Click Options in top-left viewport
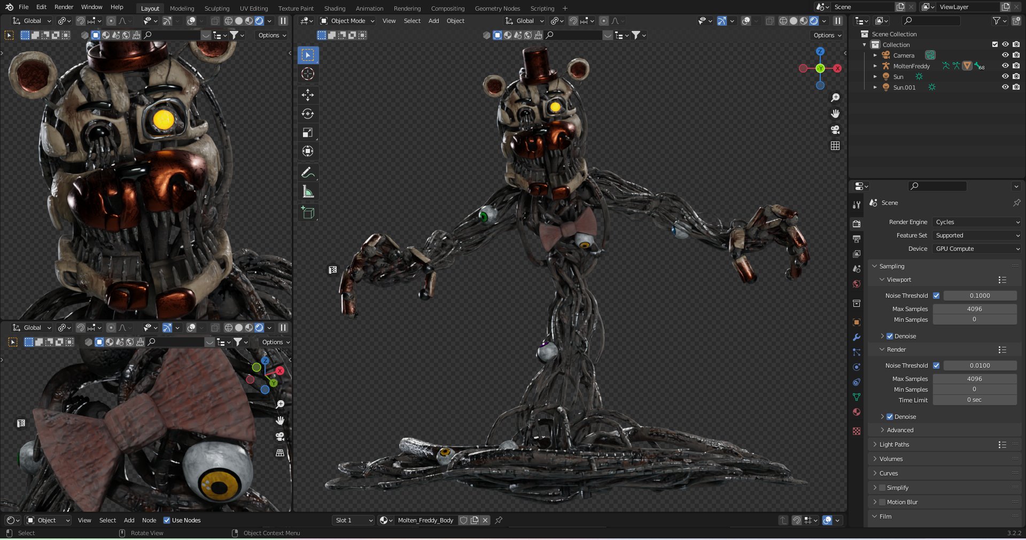 pyautogui.click(x=272, y=35)
